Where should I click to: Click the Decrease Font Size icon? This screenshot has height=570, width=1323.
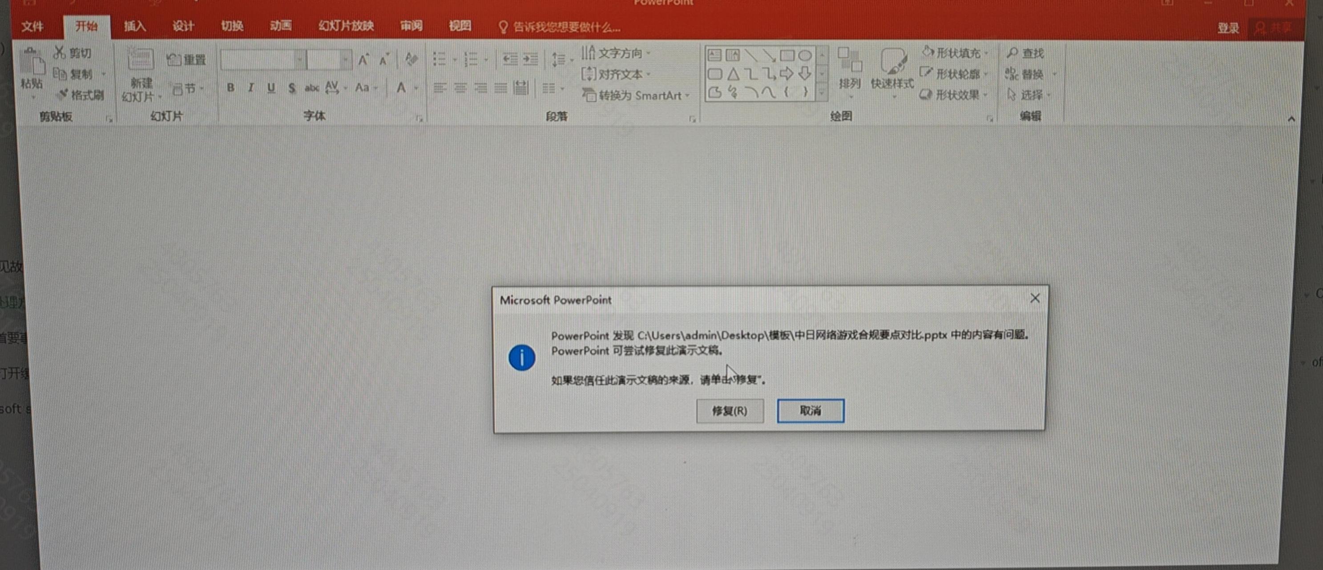384,60
